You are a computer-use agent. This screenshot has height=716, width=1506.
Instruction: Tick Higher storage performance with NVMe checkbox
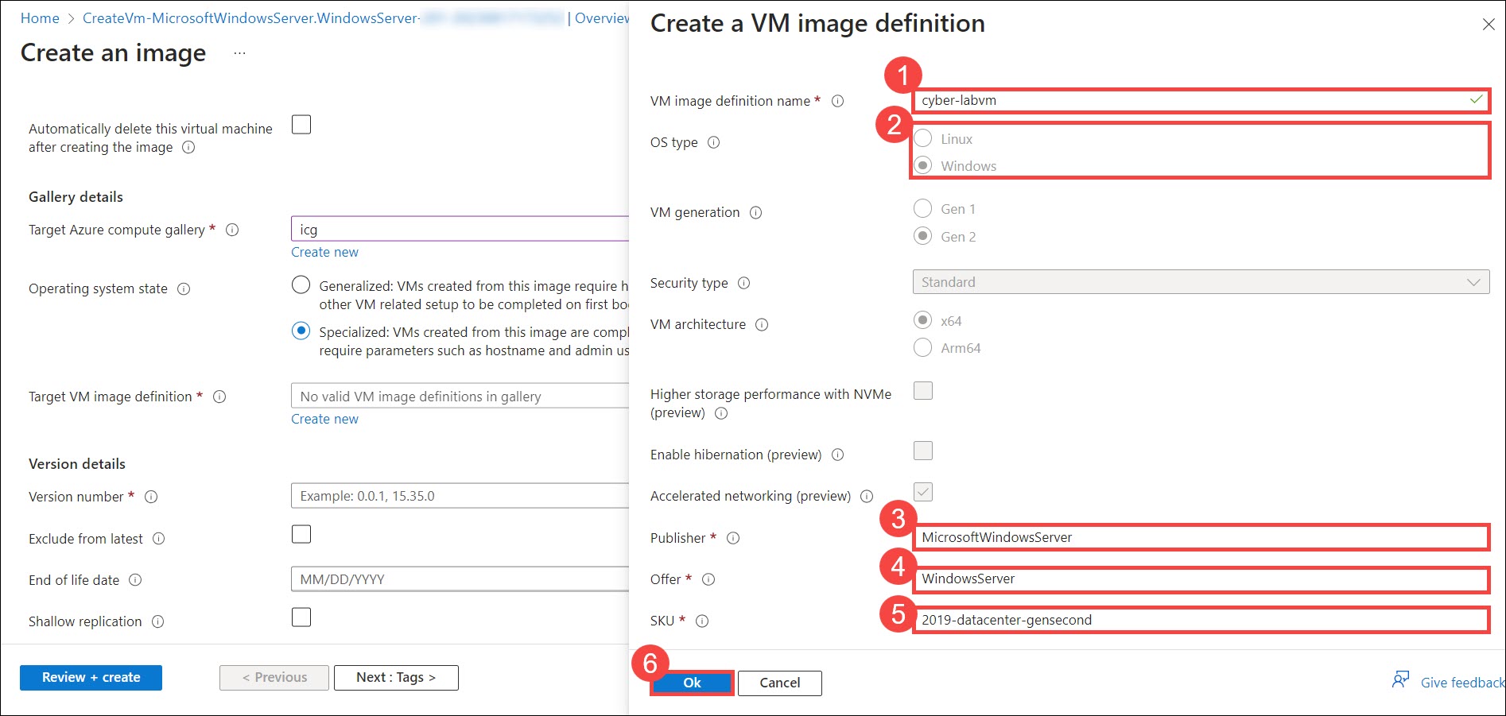923,390
